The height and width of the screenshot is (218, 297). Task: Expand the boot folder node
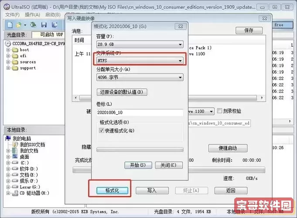8,50
